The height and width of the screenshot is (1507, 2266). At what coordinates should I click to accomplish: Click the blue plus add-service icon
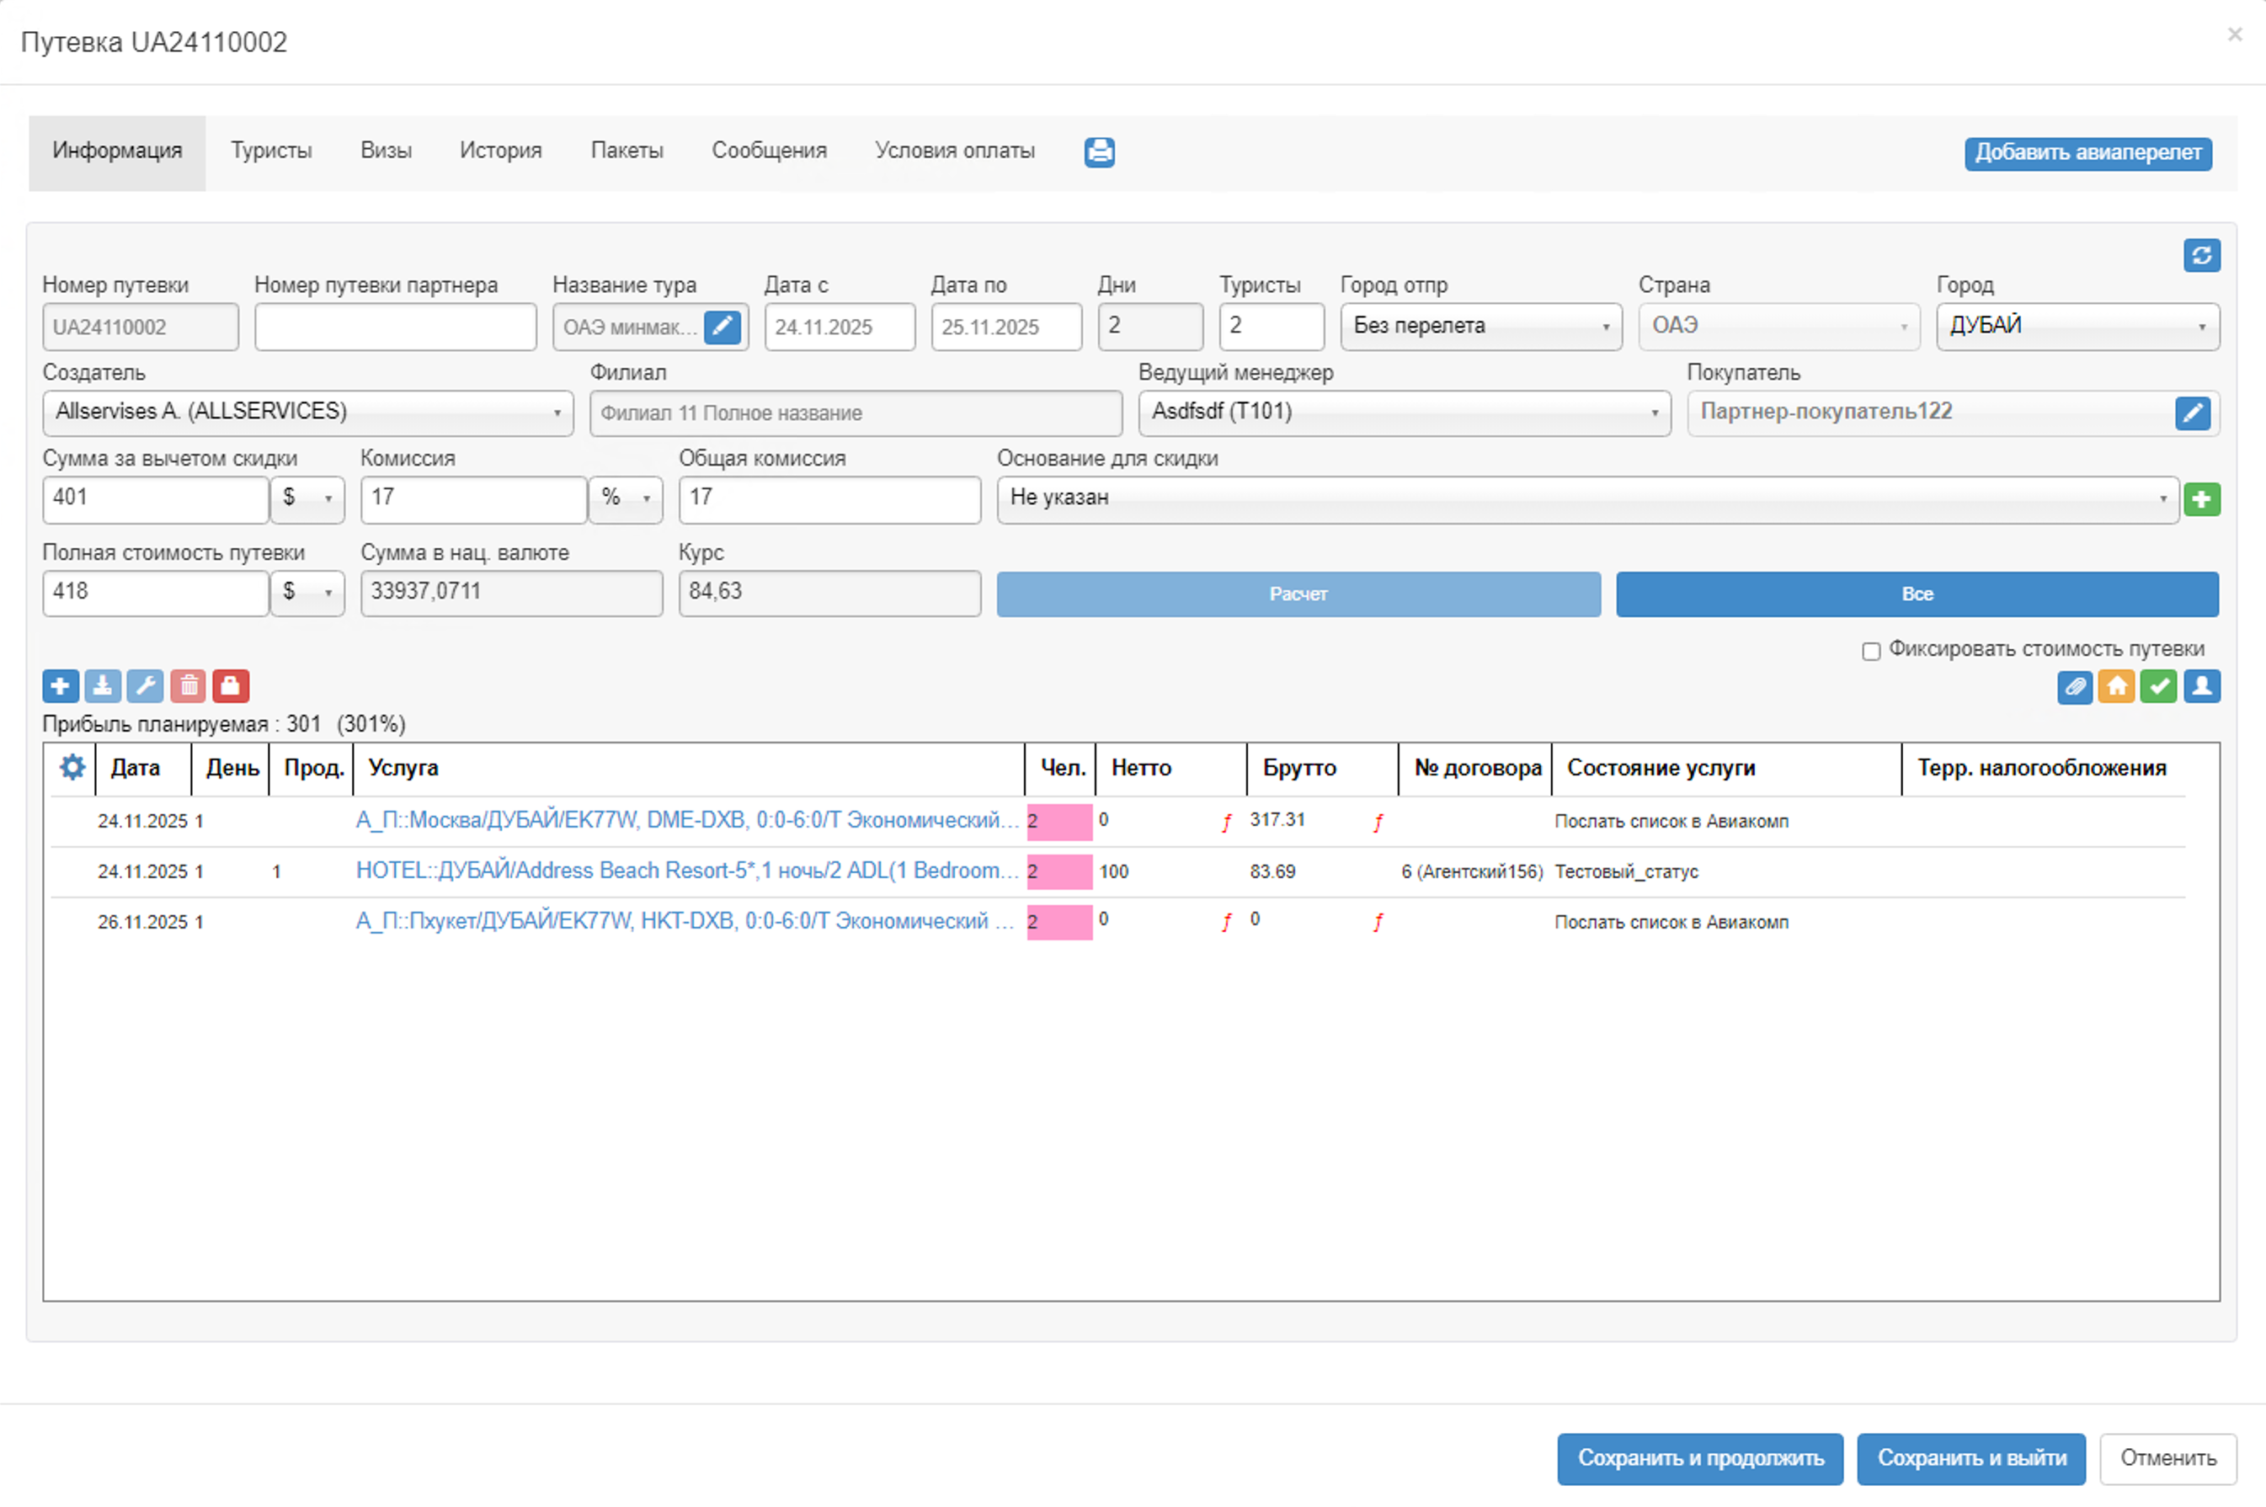pos(60,686)
